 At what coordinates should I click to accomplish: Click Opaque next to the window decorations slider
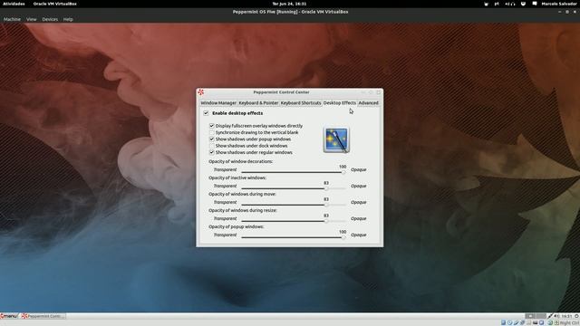click(x=359, y=170)
